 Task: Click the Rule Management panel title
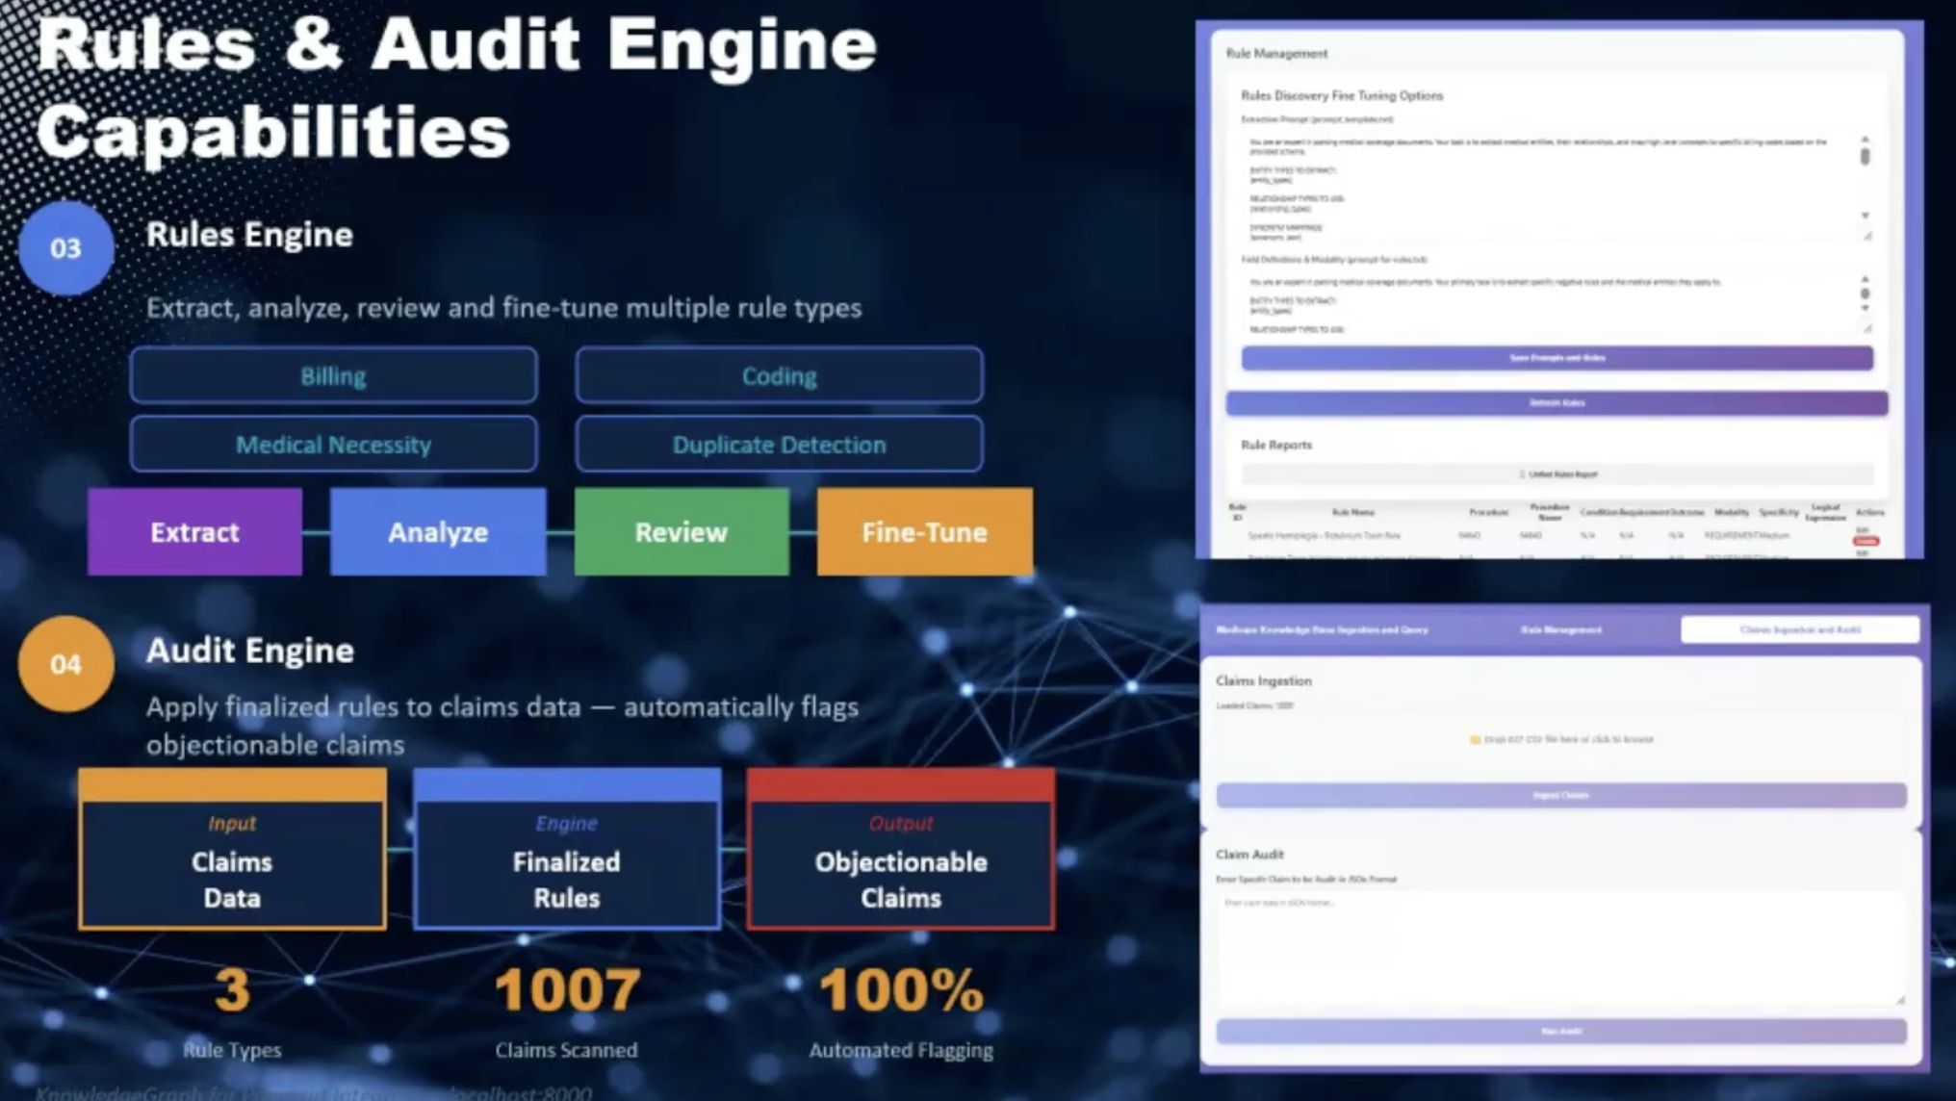click(1276, 54)
